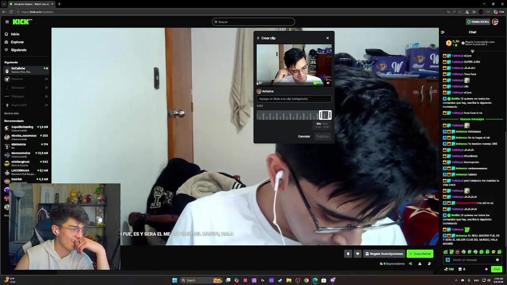The width and height of the screenshot is (507, 285).
Task: Click the 750 KICKs balance
Action: point(449,269)
